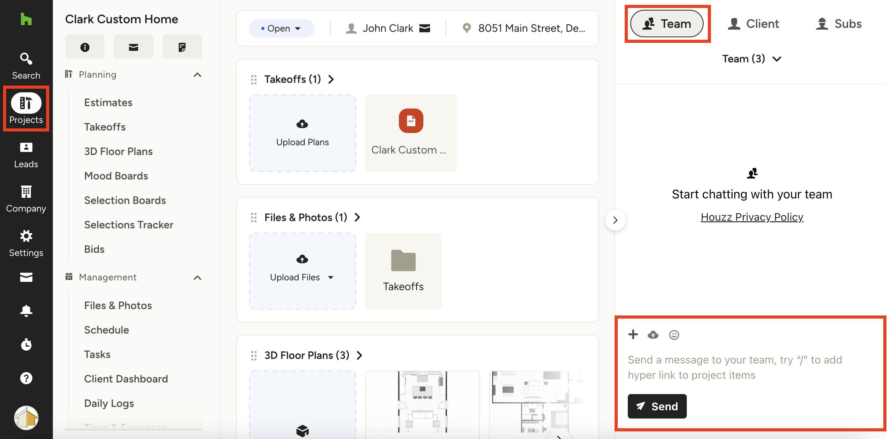Open Selection Boards menu item

pos(125,200)
